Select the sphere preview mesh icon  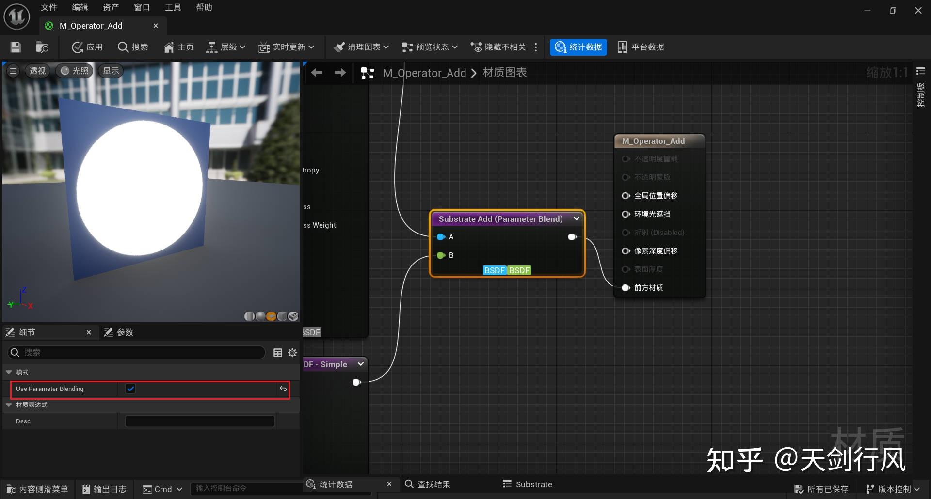(x=260, y=316)
